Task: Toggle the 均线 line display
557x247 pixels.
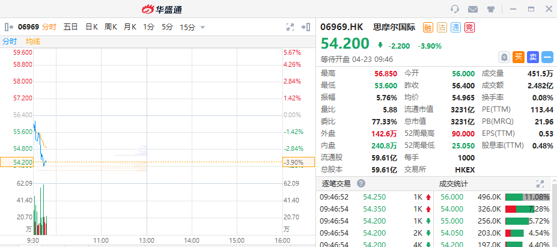Action: pos(32,41)
